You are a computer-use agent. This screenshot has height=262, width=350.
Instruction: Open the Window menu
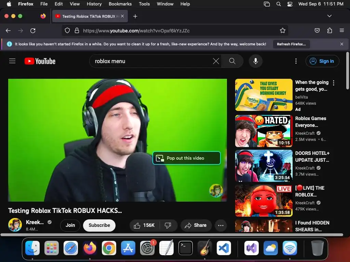point(165,4)
